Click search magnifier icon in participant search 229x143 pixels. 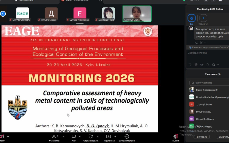(193, 83)
